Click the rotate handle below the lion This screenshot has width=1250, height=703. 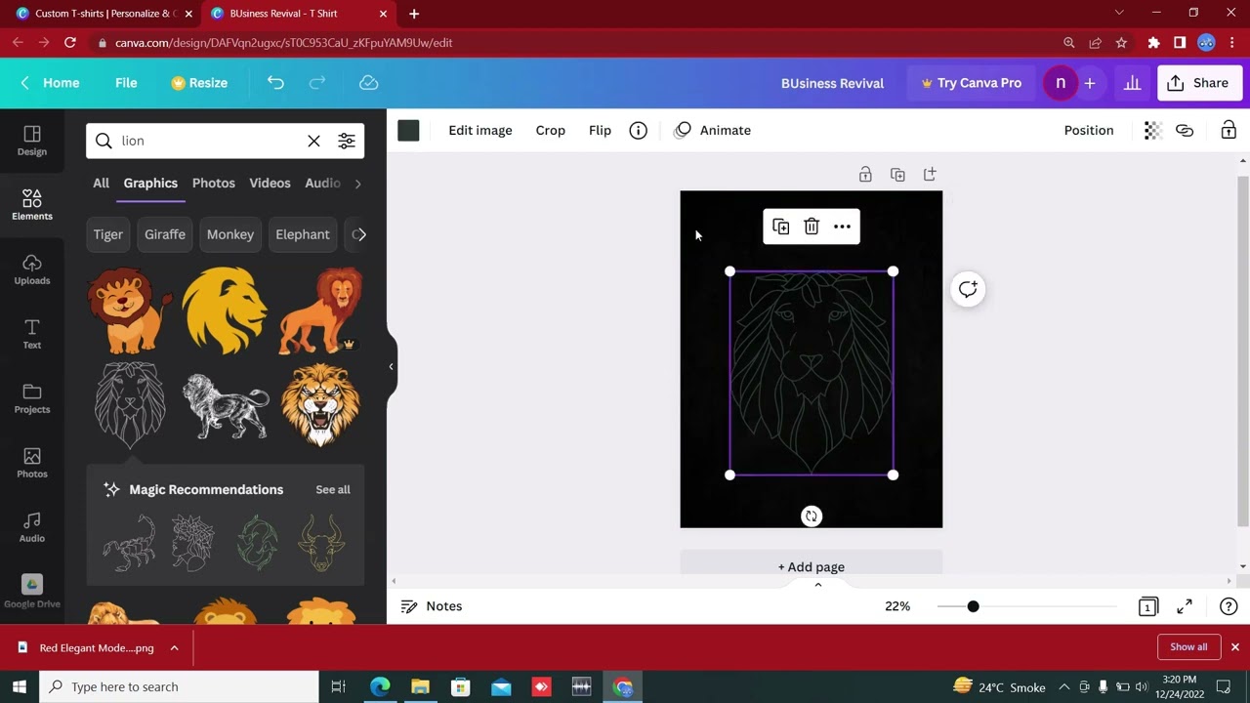812,517
